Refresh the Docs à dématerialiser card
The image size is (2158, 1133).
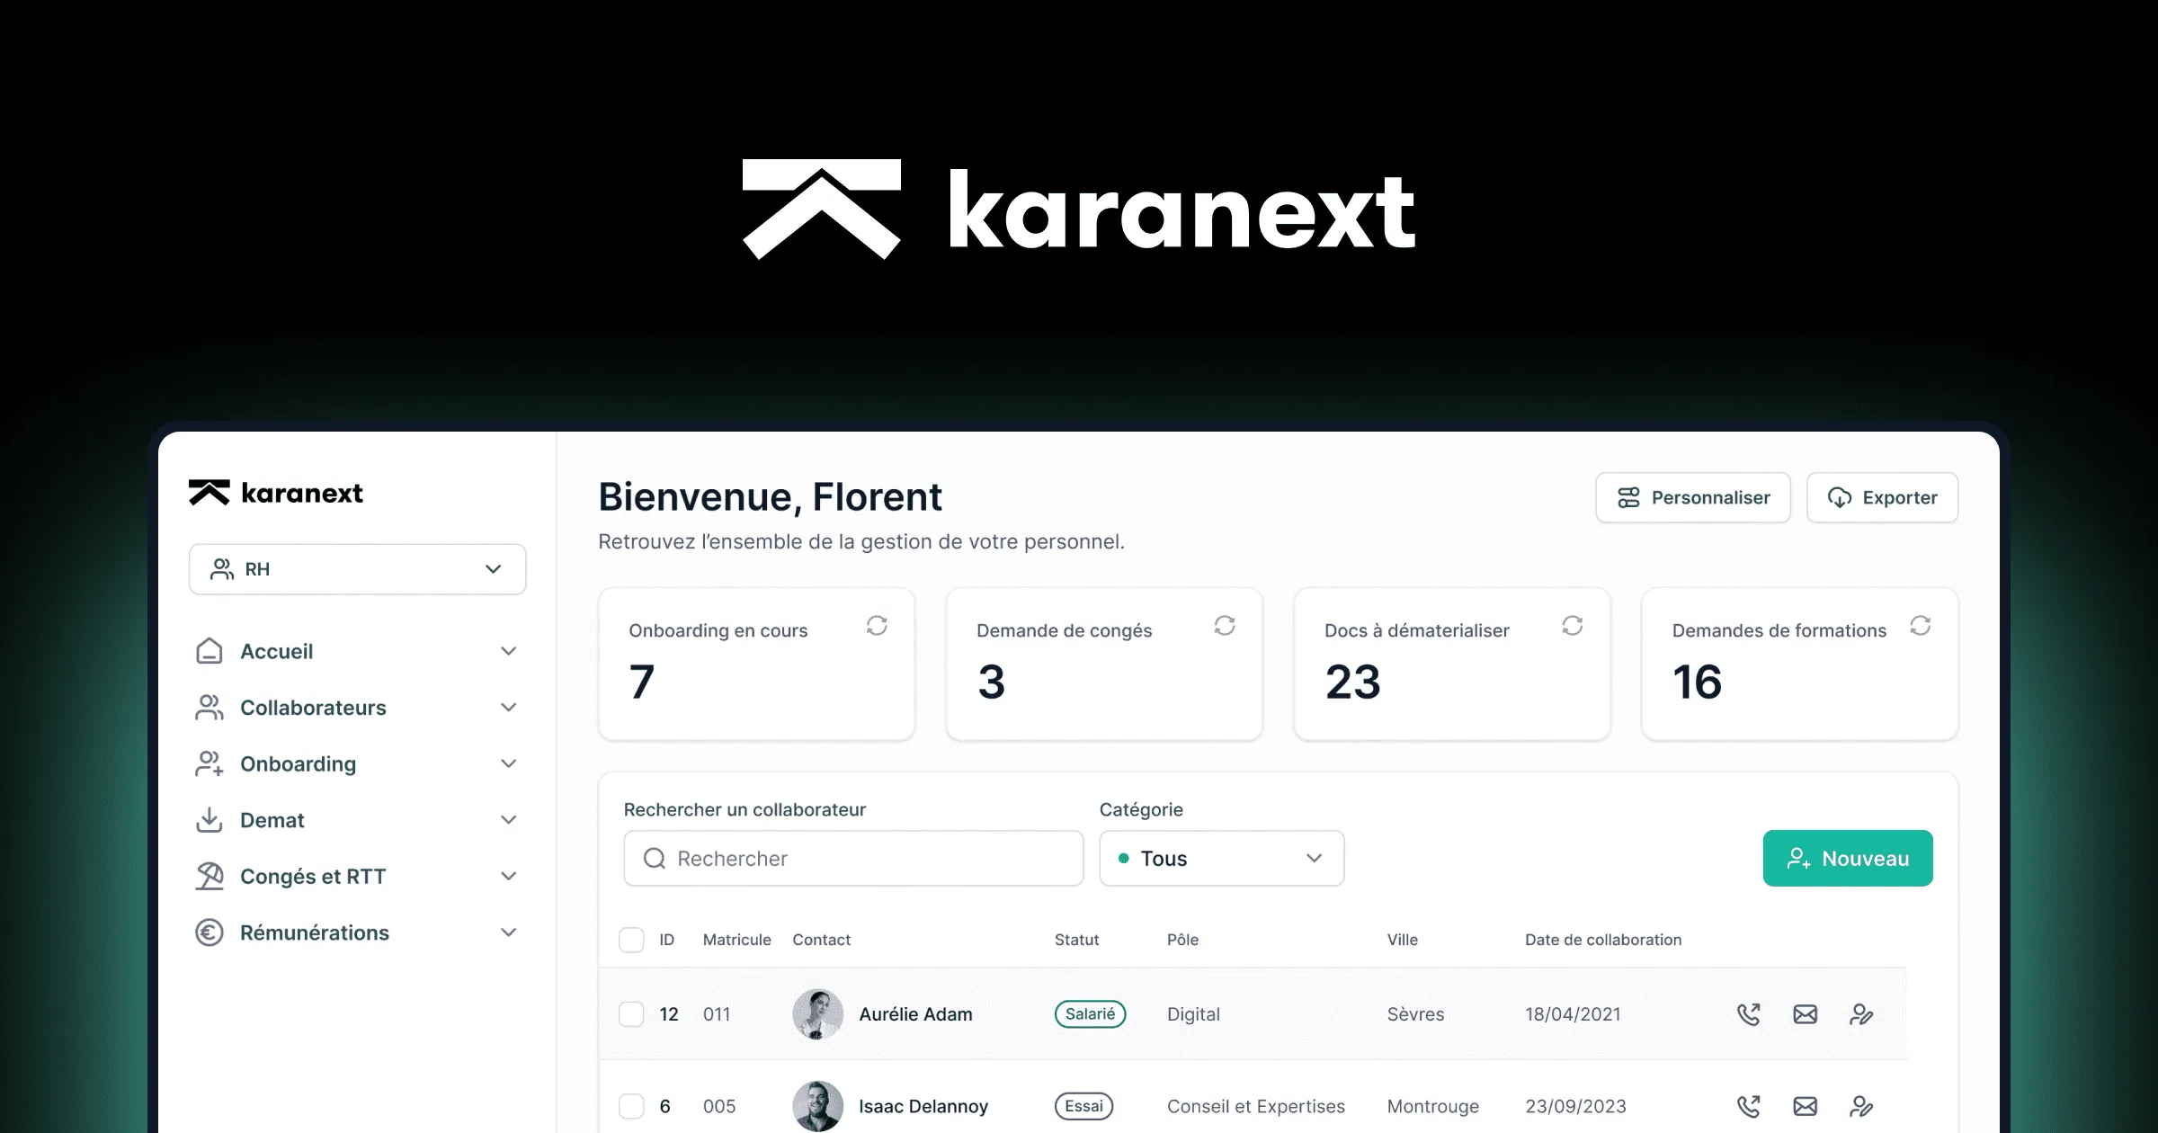(1573, 625)
